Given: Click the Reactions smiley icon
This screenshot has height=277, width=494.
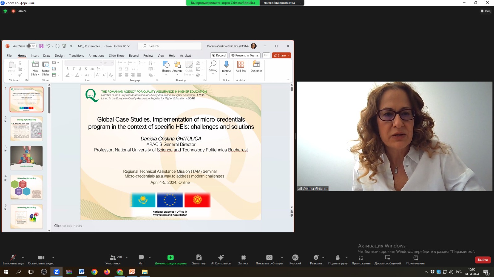Looking at the screenshot, I should point(316,258).
